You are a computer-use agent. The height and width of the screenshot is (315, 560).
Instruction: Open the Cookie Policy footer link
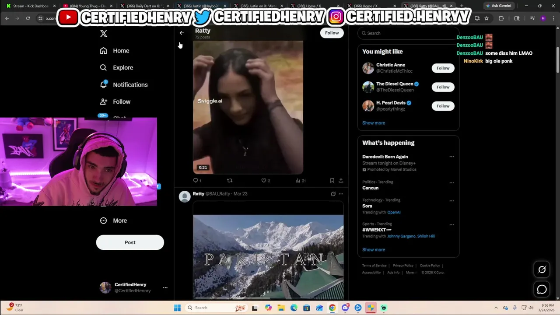(430, 266)
